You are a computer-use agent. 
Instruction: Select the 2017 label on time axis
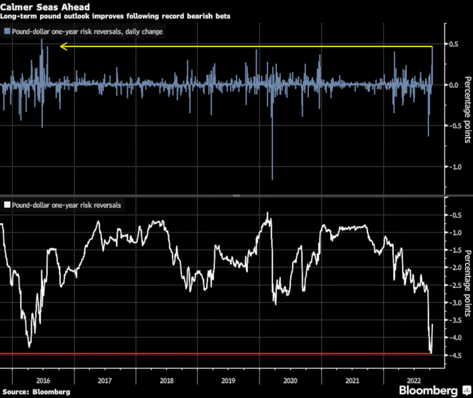pyautogui.click(x=104, y=380)
